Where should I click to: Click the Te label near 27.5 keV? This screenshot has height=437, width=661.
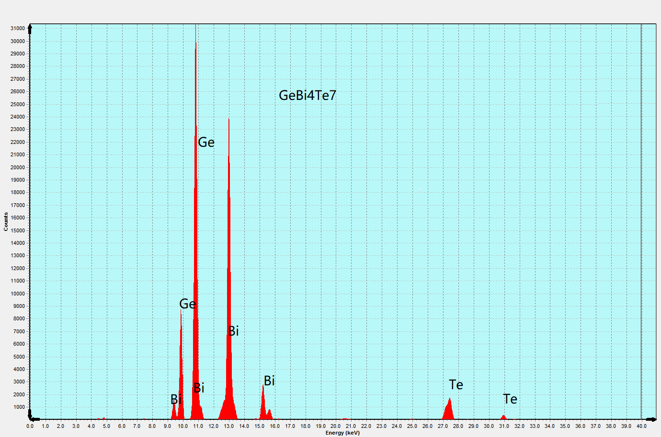point(456,385)
